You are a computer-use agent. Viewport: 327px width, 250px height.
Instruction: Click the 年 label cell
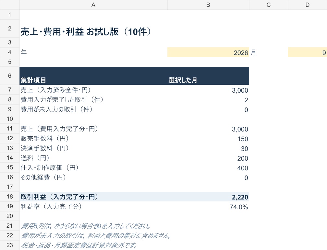point(93,52)
